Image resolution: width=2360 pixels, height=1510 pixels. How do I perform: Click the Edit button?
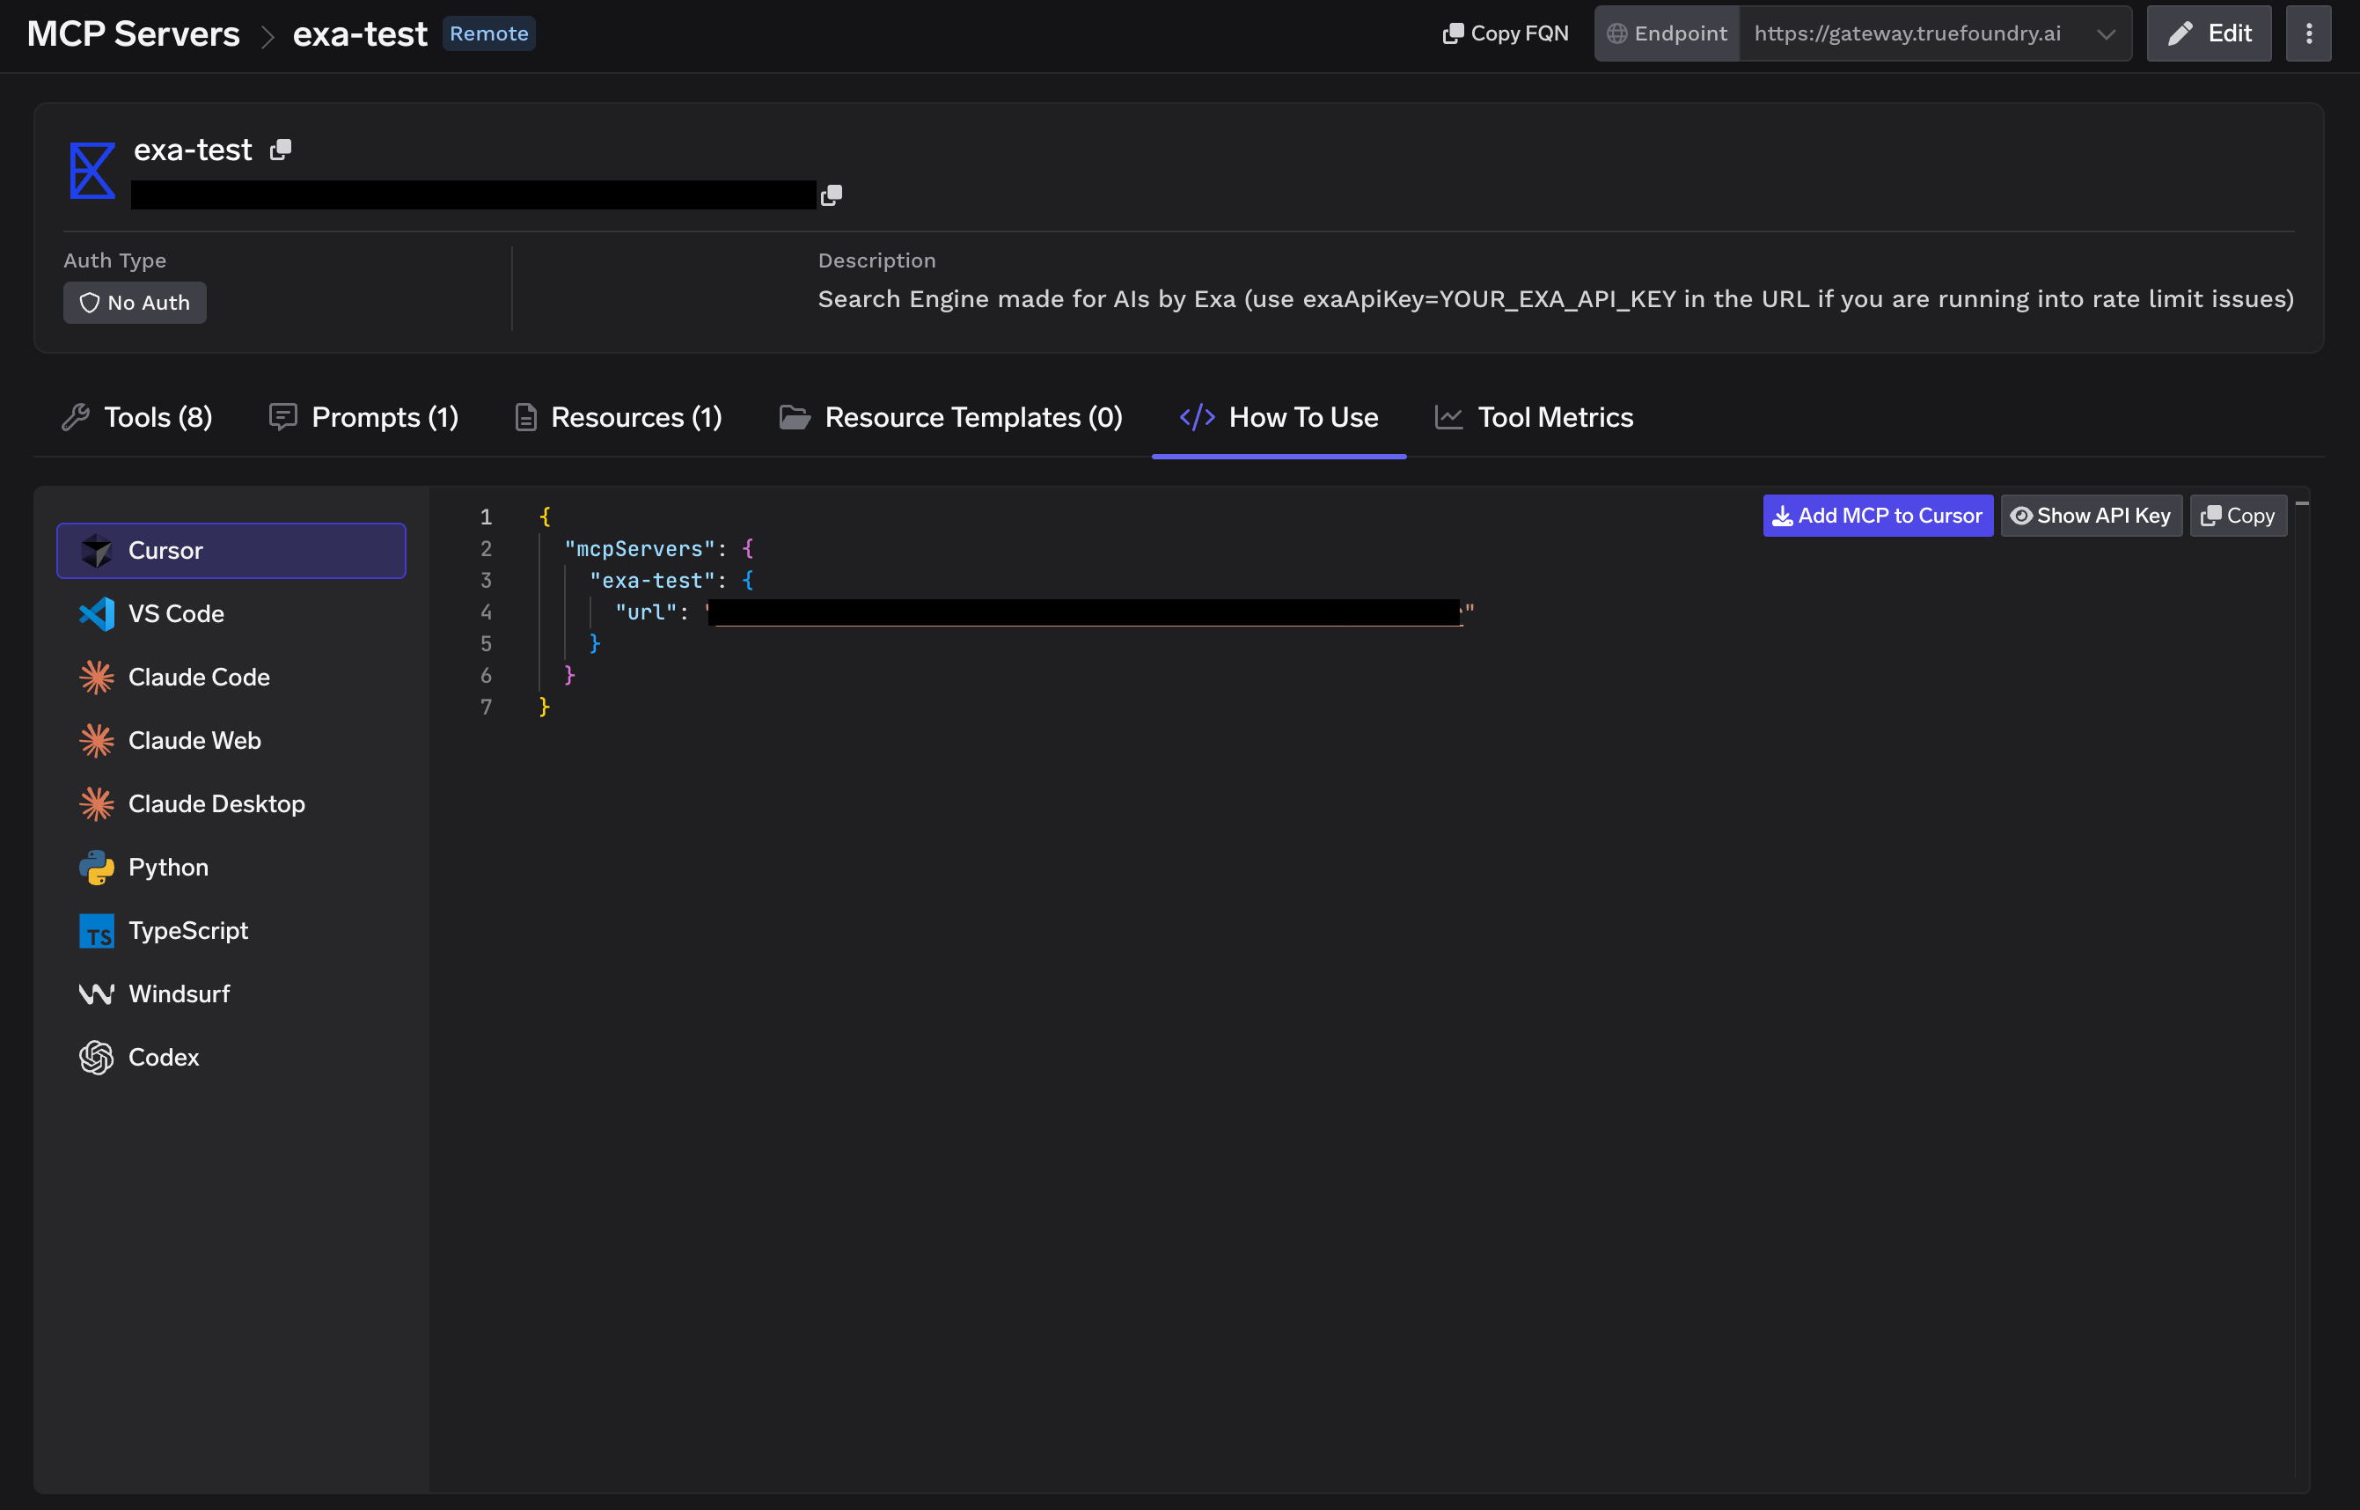pyautogui.click(x=2208, y=33)
